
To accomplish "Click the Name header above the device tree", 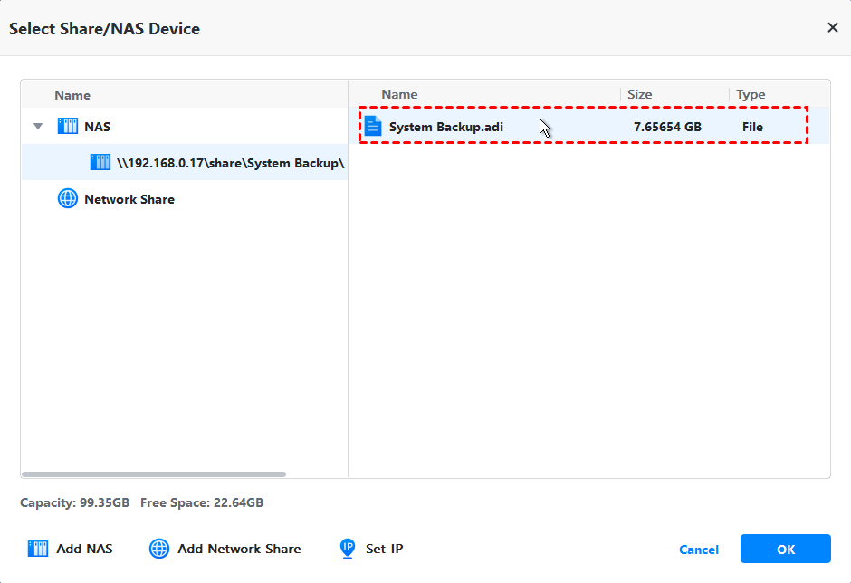I will pos(72,95).
